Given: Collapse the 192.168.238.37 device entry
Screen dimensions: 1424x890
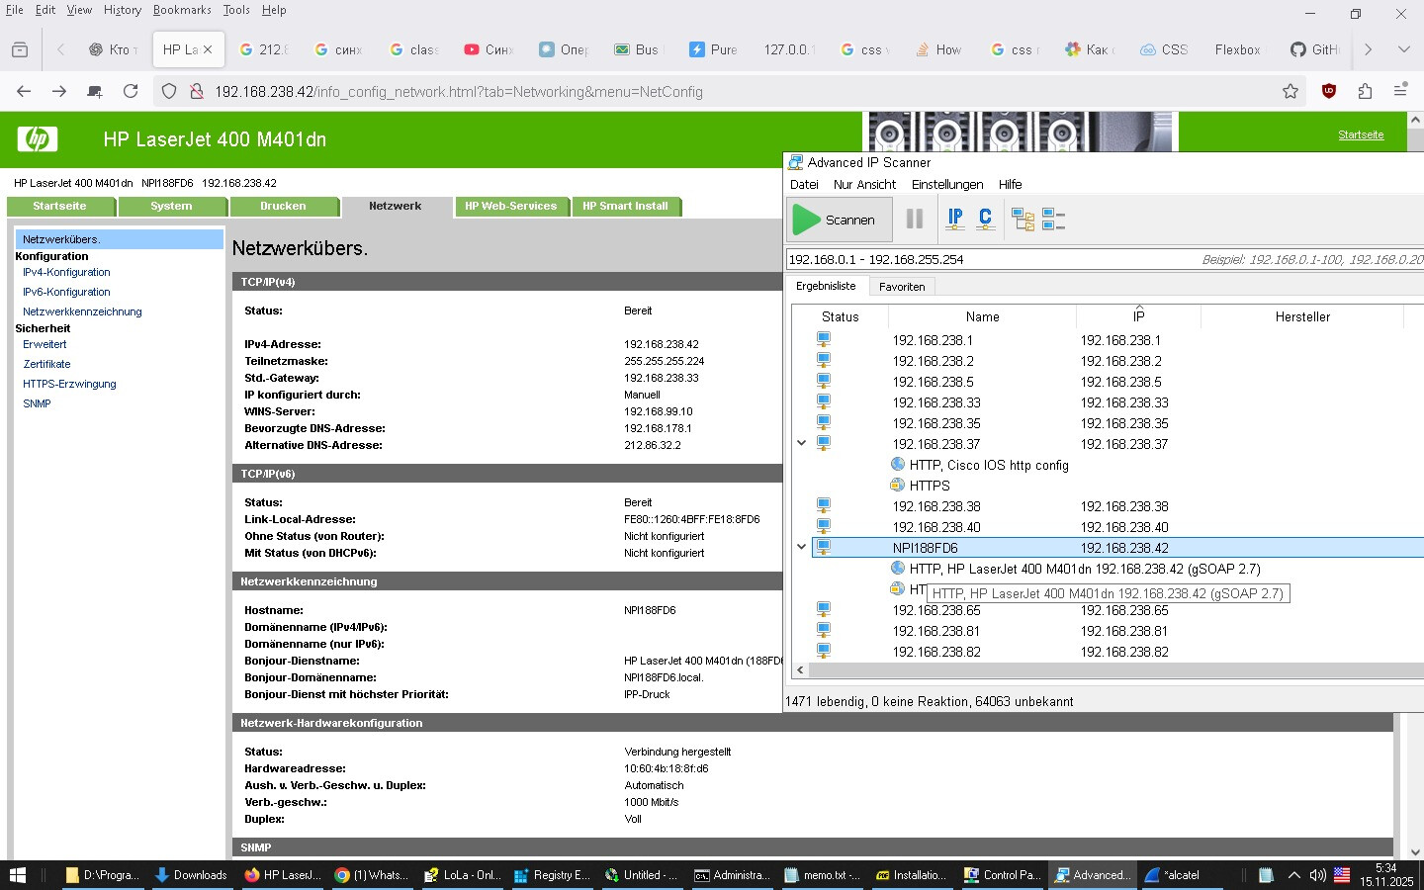Looking at the screenshot, I should coord(801,443).
